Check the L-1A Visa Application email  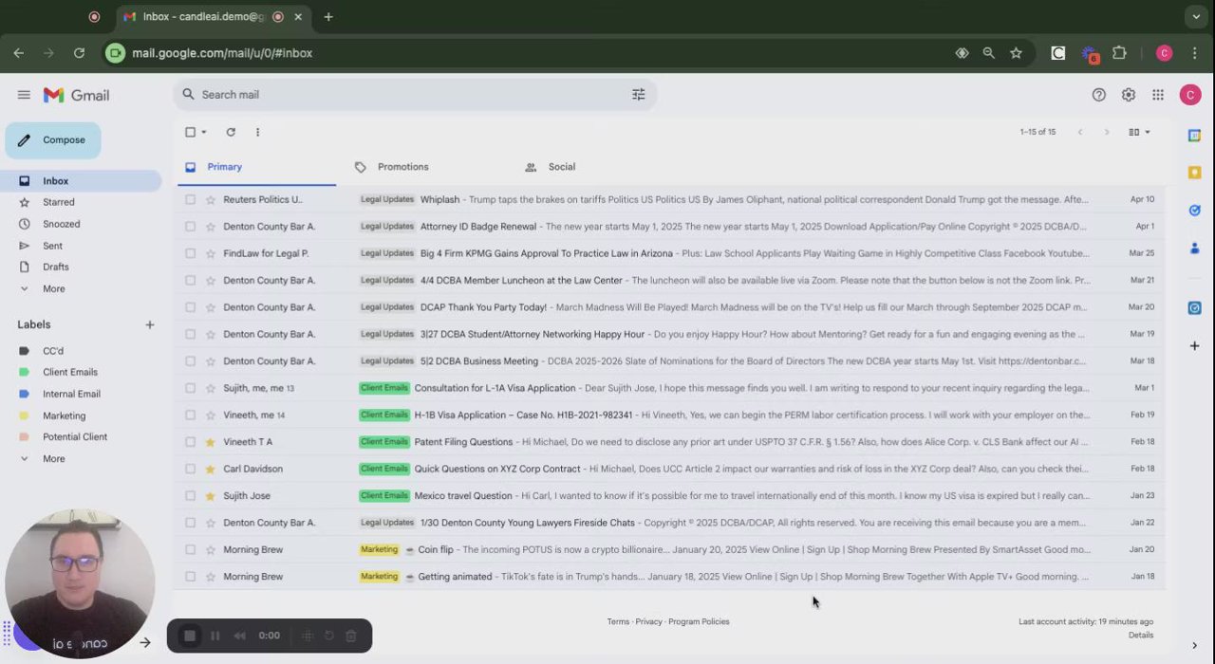coord(190,388)
